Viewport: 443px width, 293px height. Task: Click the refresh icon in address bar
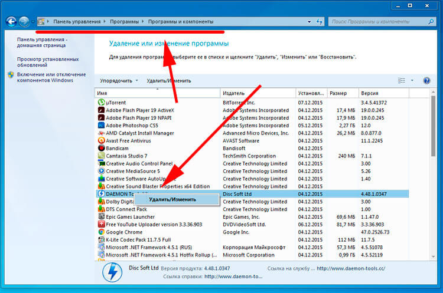point(319,21)
